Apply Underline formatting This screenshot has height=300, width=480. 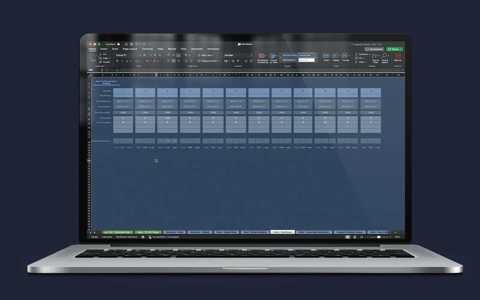coord(127,61)
